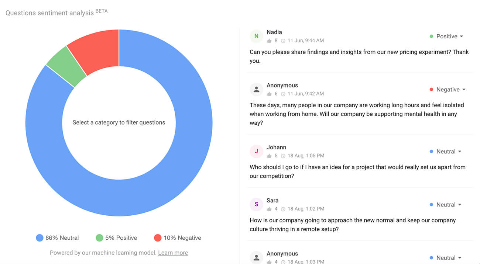Image resolution: width=480 pixels, height=264 pixels.
Task: Click the Anonymous user avatar above Johann
Action: coord(256,89)
